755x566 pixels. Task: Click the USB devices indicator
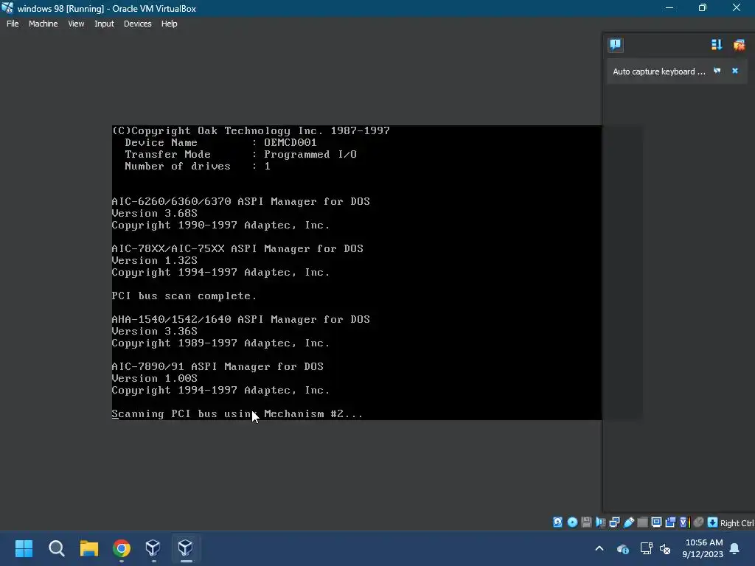pos(629,523)
